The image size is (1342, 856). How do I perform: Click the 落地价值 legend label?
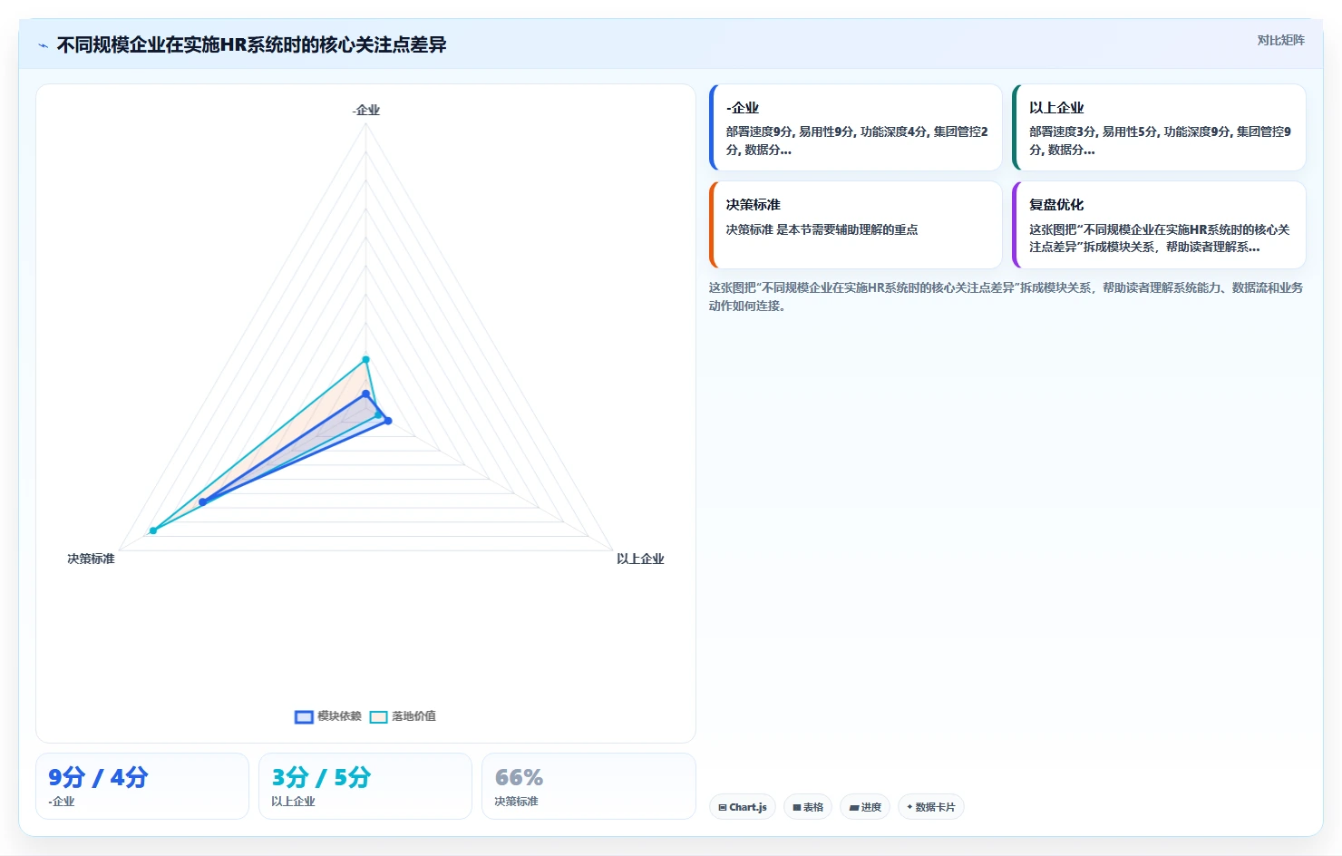coord(413,716)
